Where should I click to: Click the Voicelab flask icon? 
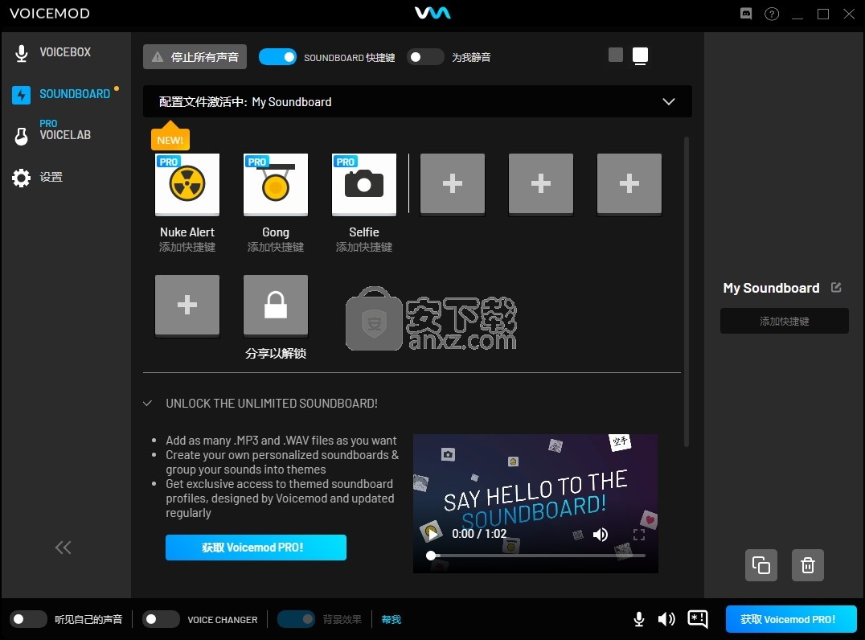click(22, 136)
